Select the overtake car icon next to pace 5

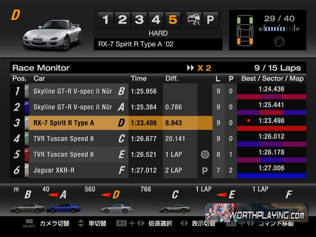192,20
